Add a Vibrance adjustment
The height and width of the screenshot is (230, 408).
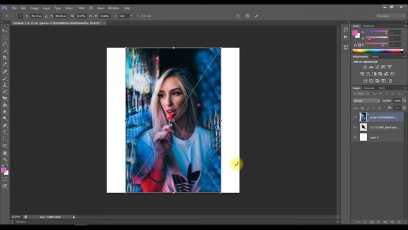pyautogui.click(x=390, y=67)
